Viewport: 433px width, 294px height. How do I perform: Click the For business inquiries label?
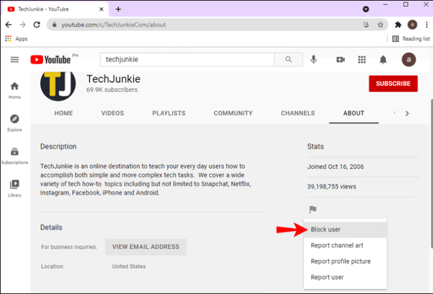[69, 247]
